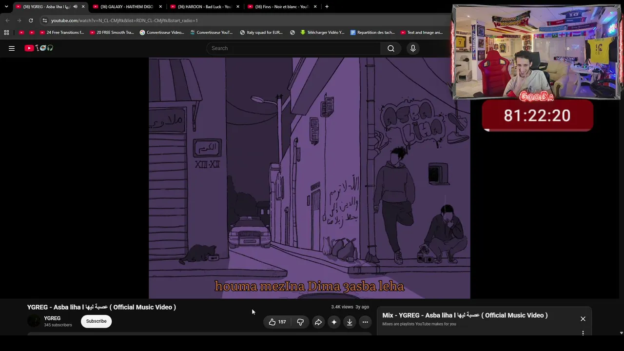Close the YGREG - Asba liha tab
The height and width of the screenshot is (351, 624).
83,7
